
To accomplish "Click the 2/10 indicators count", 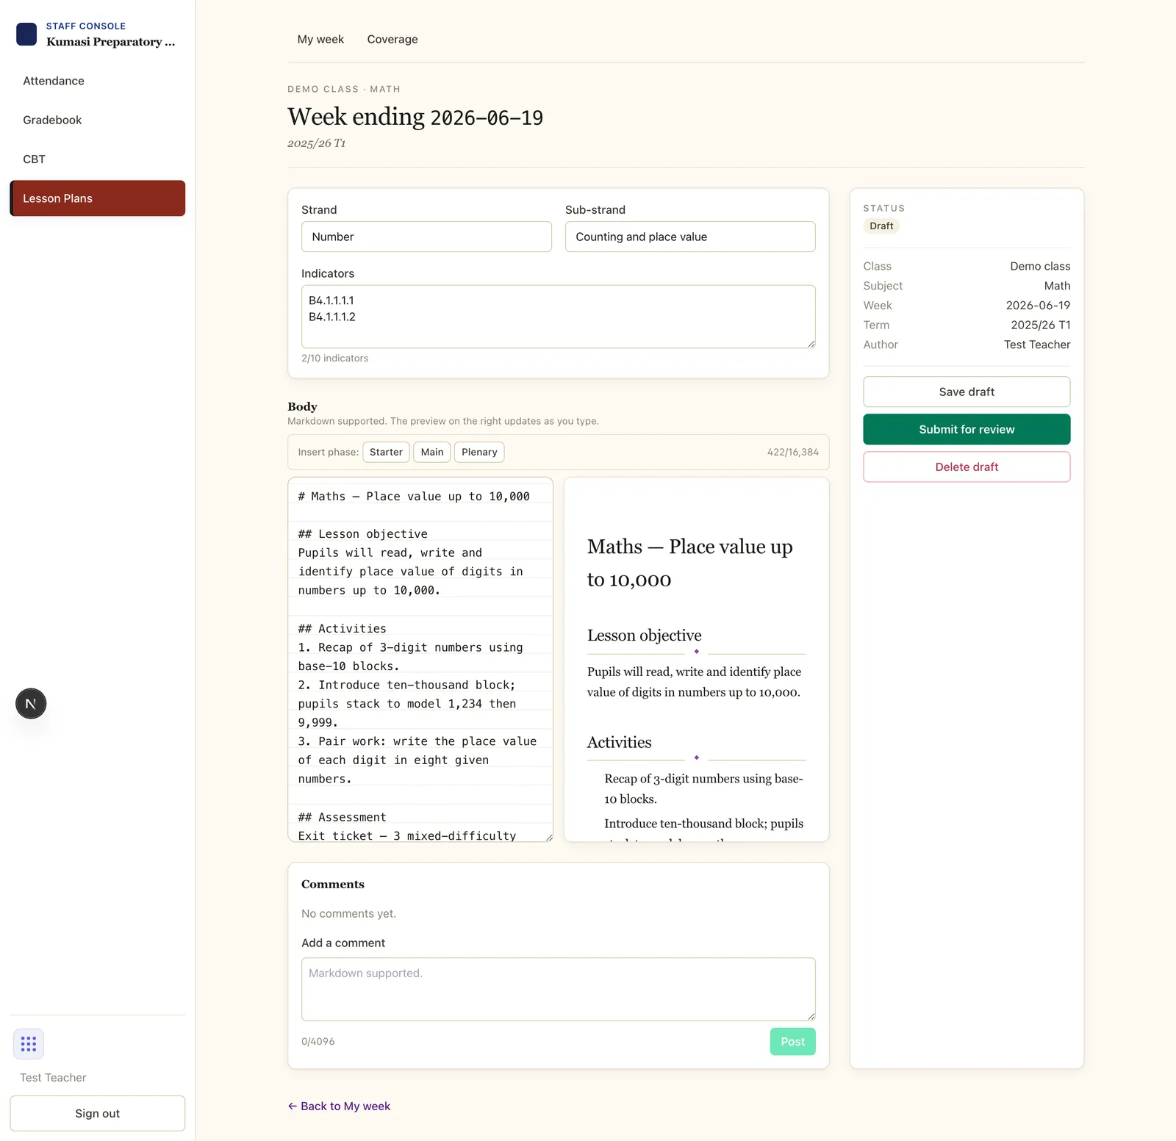I will pos(334,359).
